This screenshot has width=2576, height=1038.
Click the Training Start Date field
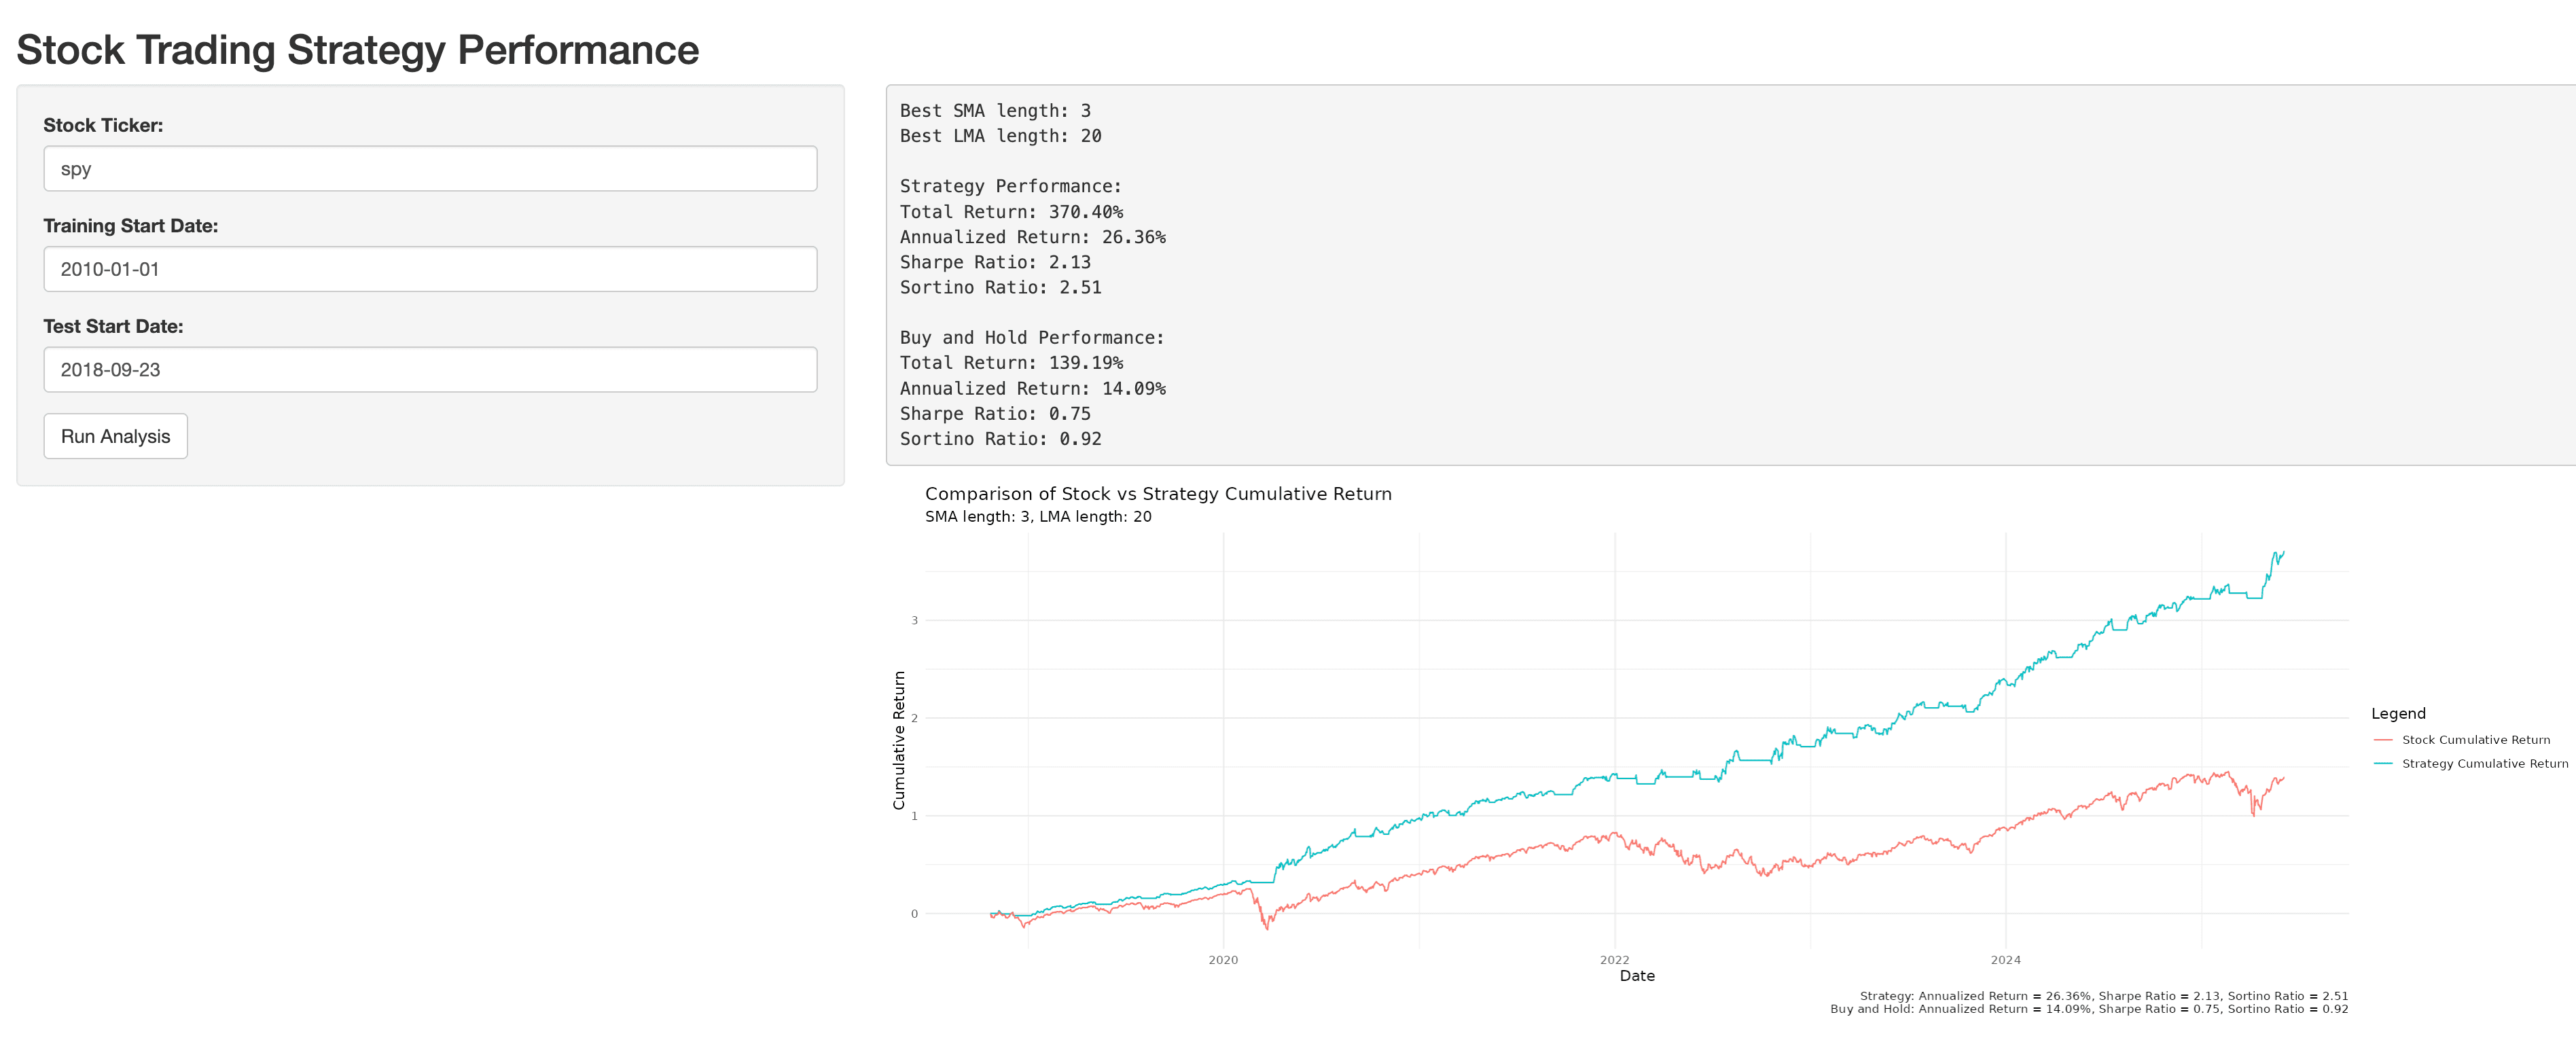click(430, 269)
